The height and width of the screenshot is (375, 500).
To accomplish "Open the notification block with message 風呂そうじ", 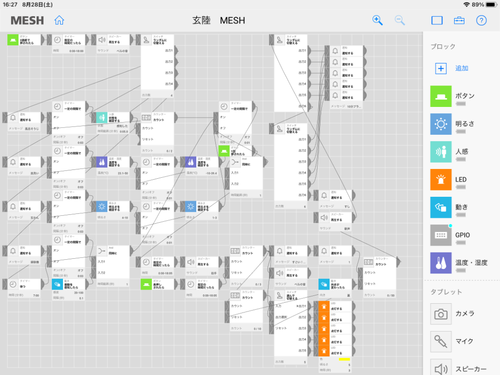I will click(24, 118).
